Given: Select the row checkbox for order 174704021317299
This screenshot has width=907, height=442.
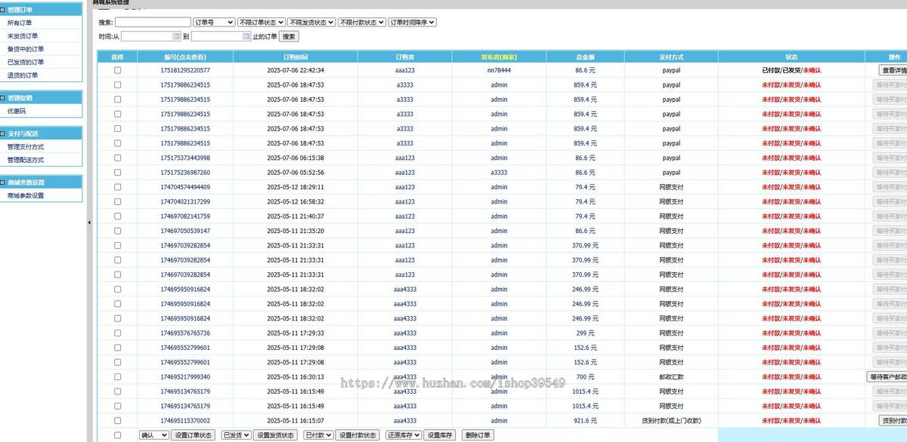Looking at the screenshot, I should click(117, 201).
